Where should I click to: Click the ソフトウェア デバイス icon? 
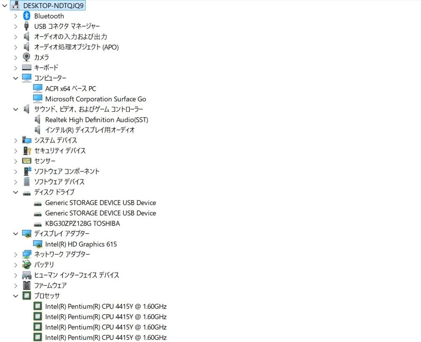point(27,182)
